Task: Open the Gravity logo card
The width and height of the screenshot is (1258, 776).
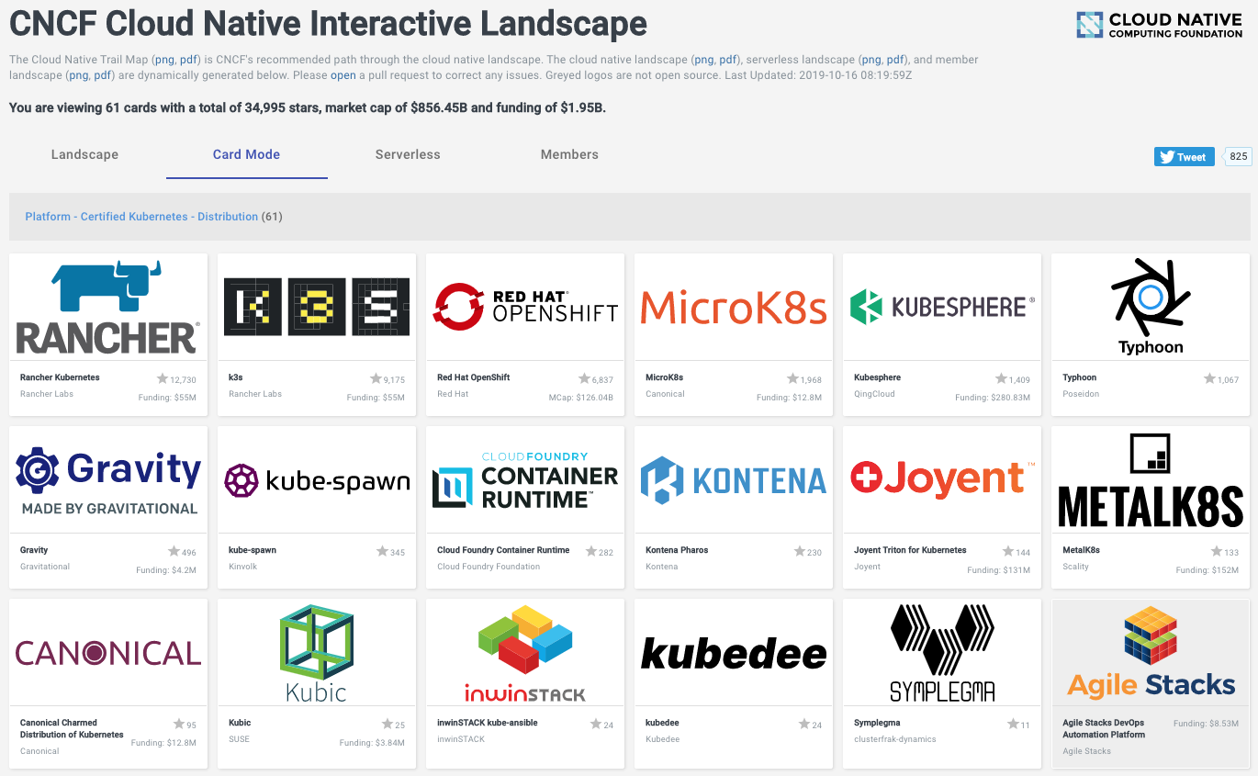Action: (x=107, y=479)
